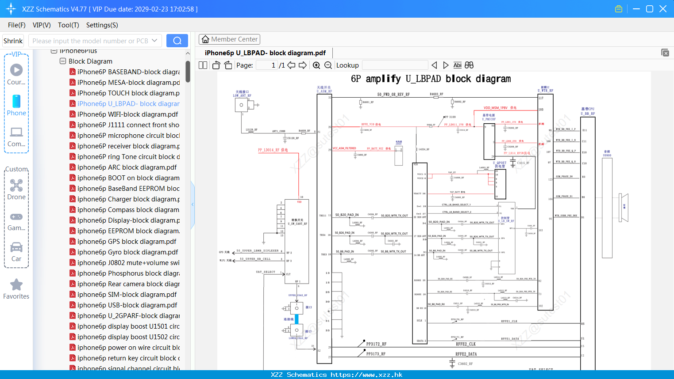The image size is (674, 379).
Task: Open iphone6p EEPROM block diagram file
Action: coord(124,231)
